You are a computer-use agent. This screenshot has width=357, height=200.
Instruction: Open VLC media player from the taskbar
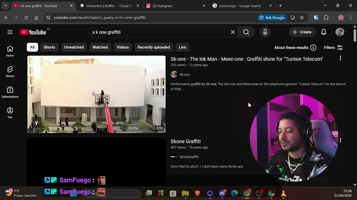pos(284,193)
